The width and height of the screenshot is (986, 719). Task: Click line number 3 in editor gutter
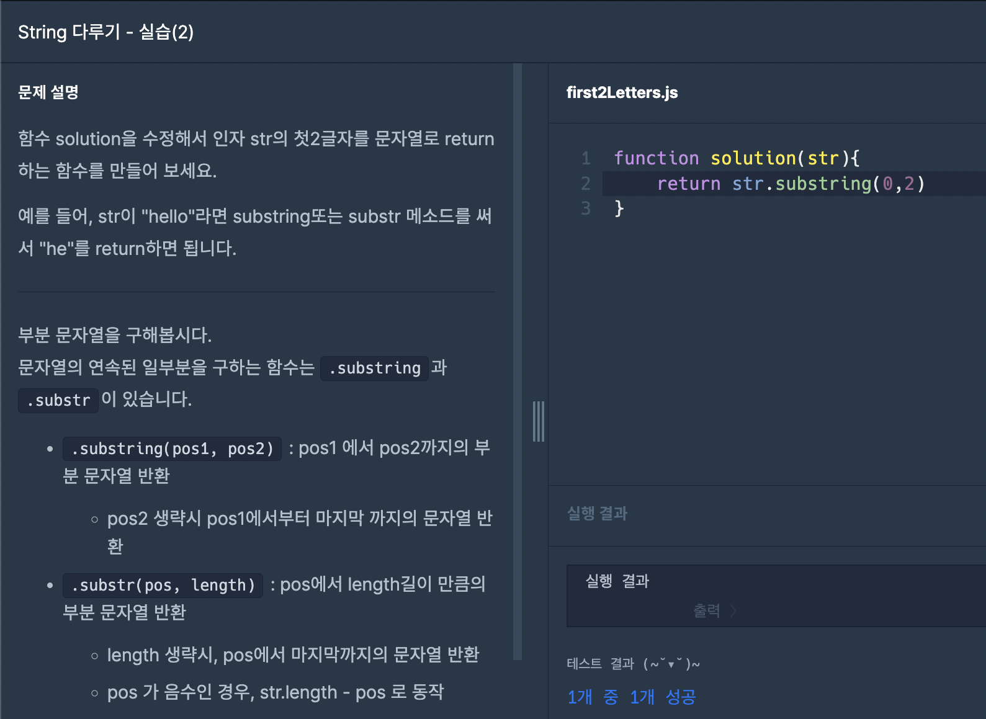pos(586,208)
